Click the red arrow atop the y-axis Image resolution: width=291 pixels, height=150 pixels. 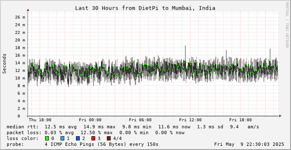pyautogui.click(x=28, y=10)
